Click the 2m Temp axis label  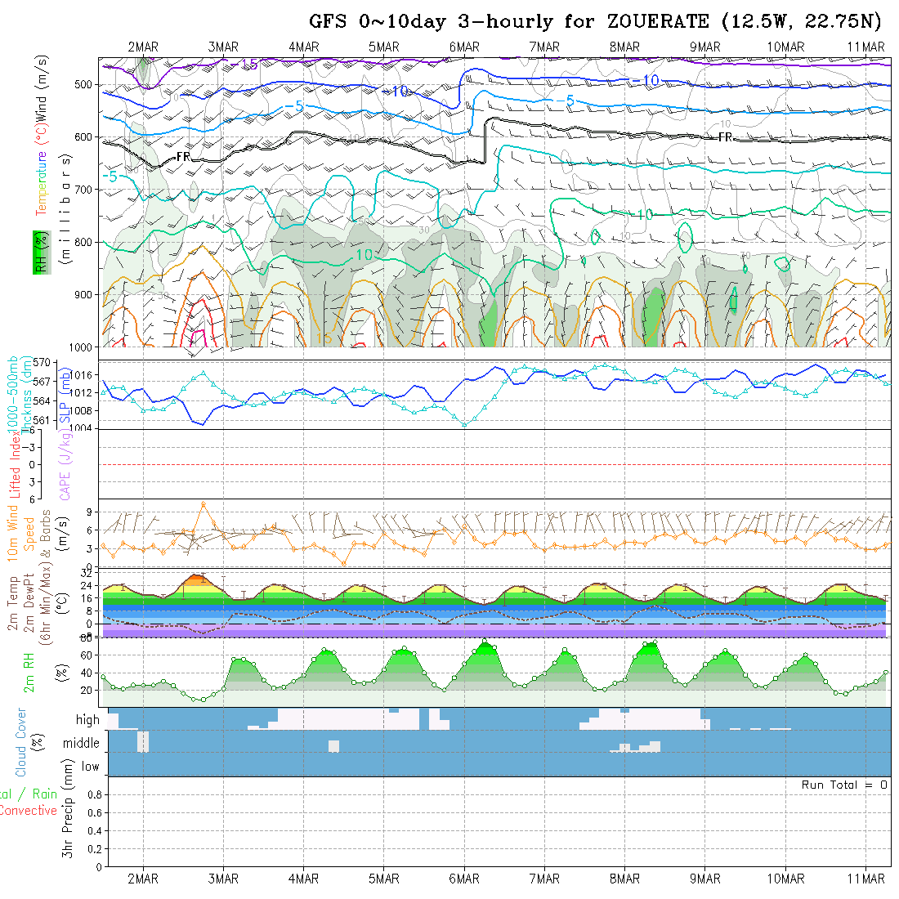13,602
